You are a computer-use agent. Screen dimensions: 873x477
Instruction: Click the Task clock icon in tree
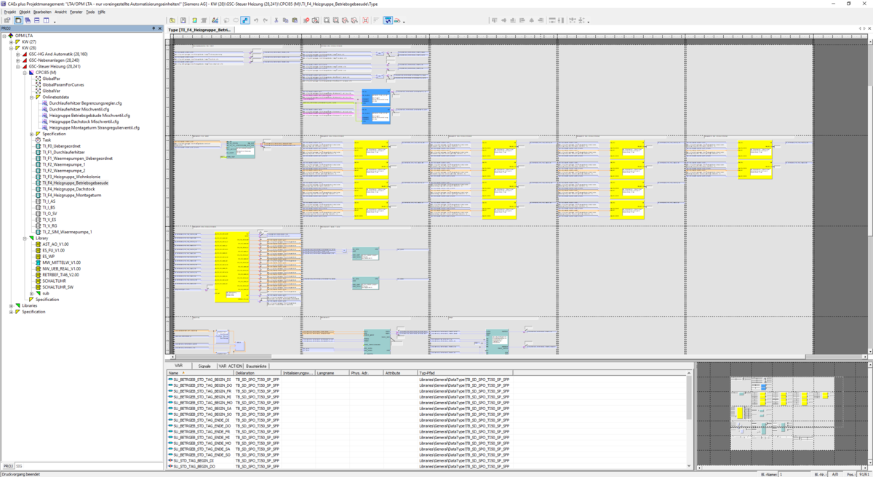click(x=38, y=140)
